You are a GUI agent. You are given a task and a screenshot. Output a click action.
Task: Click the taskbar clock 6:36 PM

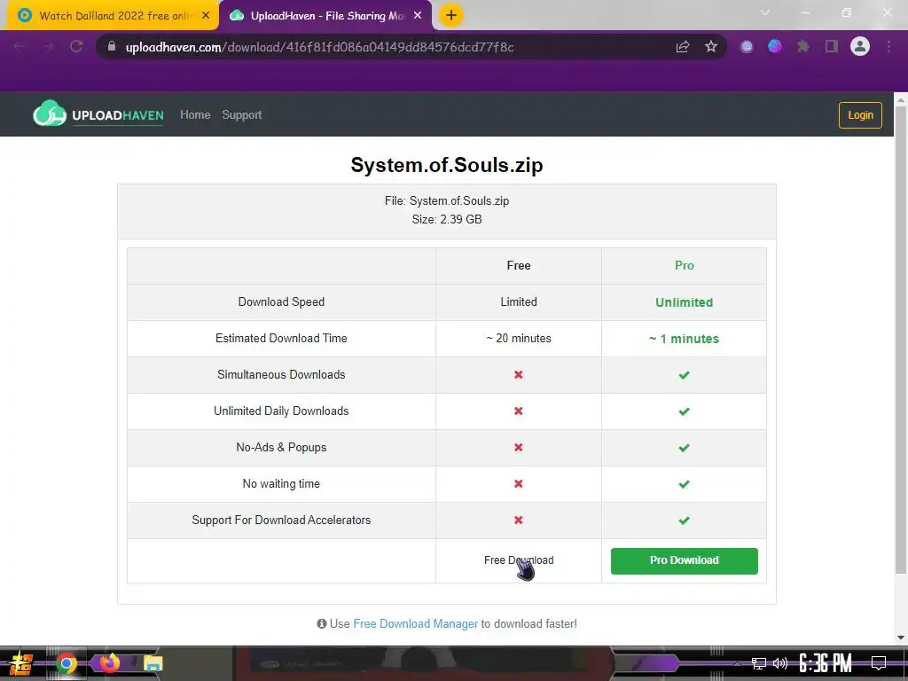tap(826, 663)
